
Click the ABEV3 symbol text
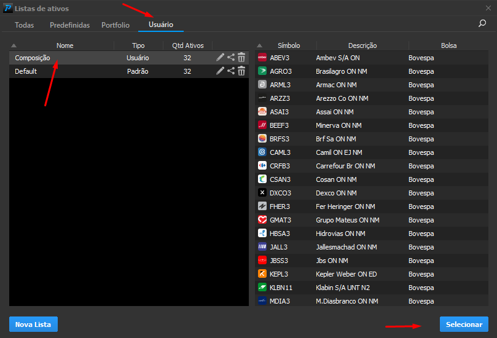(x=280, y=58)
